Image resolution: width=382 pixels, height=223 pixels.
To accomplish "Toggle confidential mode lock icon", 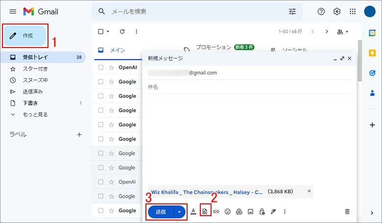I will pyautogui.click(x=262, y=212).
